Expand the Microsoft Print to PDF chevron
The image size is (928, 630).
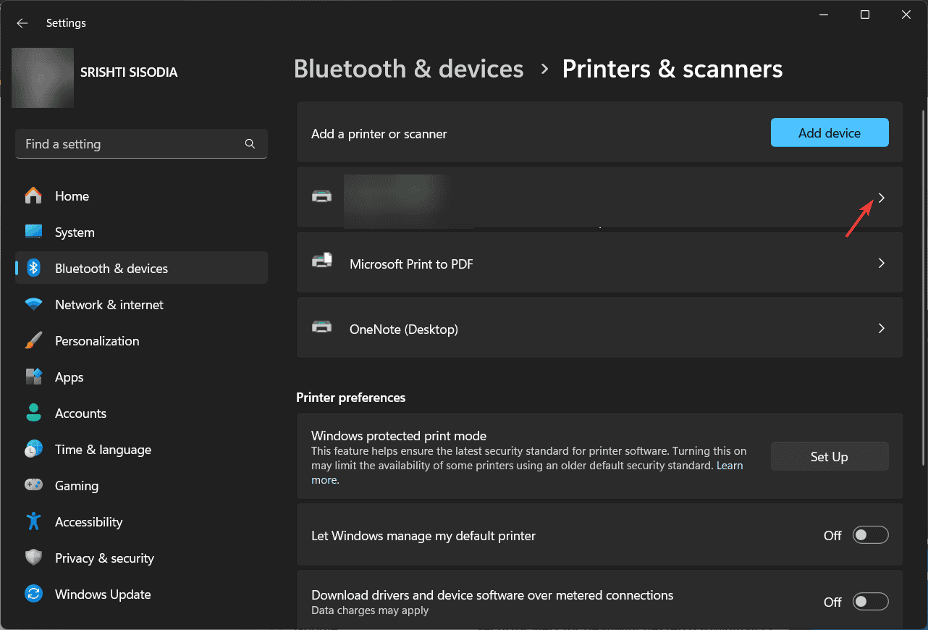point(881,263)
